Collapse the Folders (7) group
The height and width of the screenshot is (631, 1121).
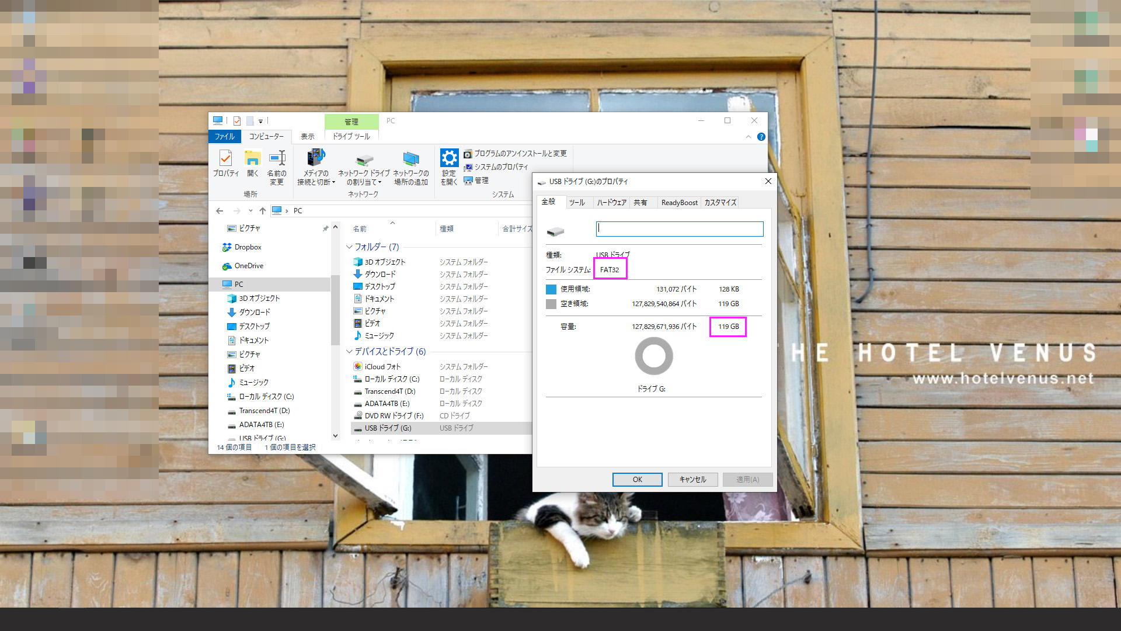[x=349, y=247]
